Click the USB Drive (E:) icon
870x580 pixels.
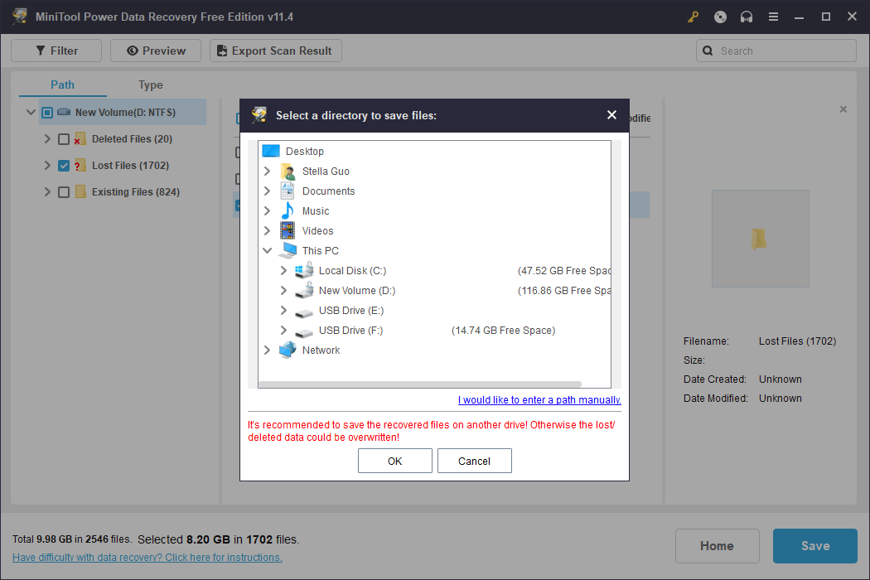click(304, 312)
